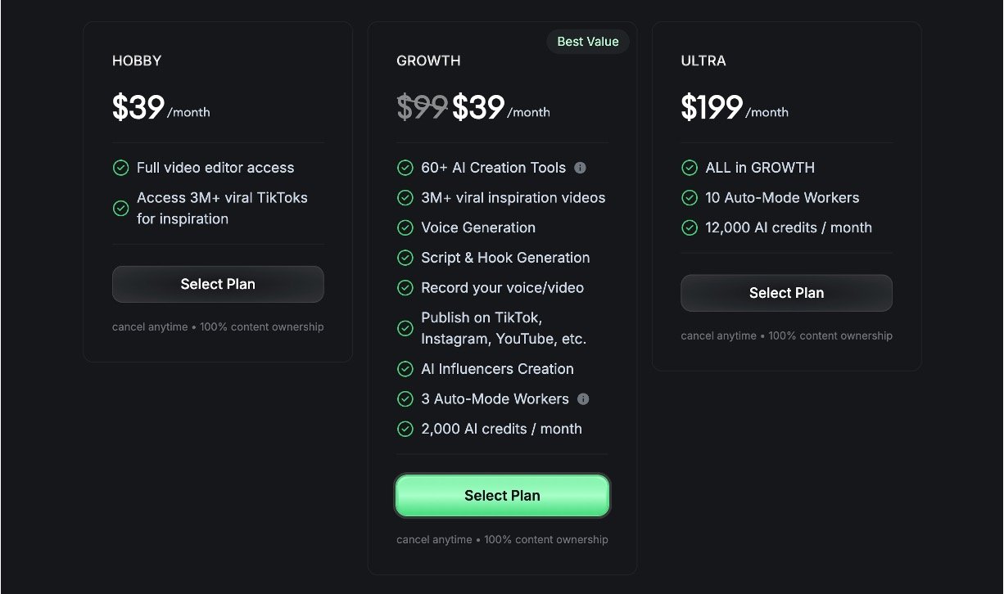Click checkmark next to ALL in GROWTH
The height and width of the screenshot is (594, 1004).
pyautogui.click(x=689, y=168)
